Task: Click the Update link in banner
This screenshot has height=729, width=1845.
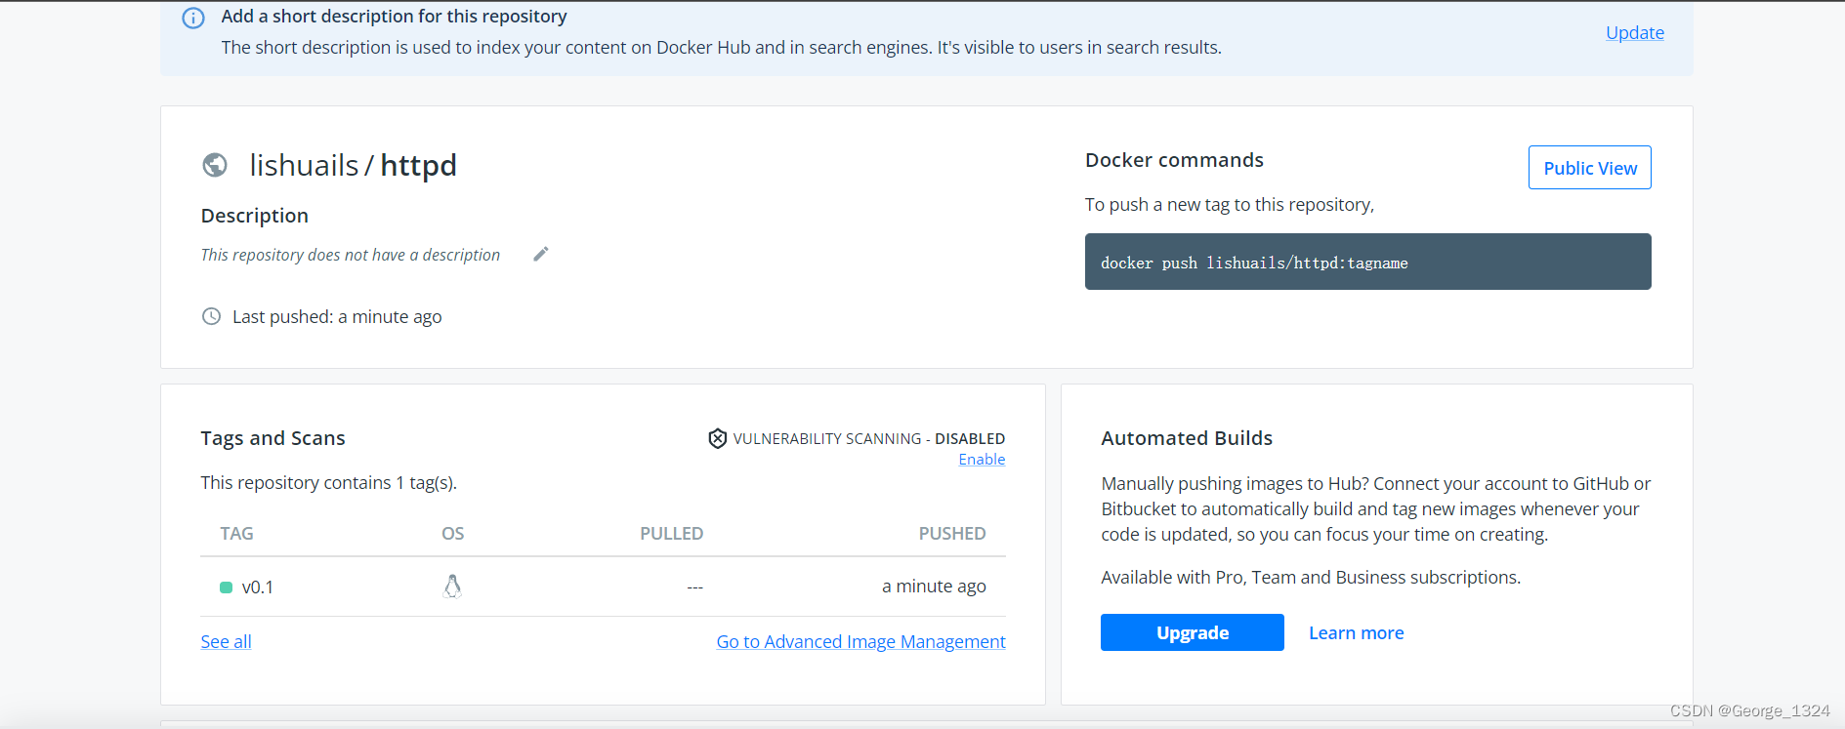Action: 1634,32
